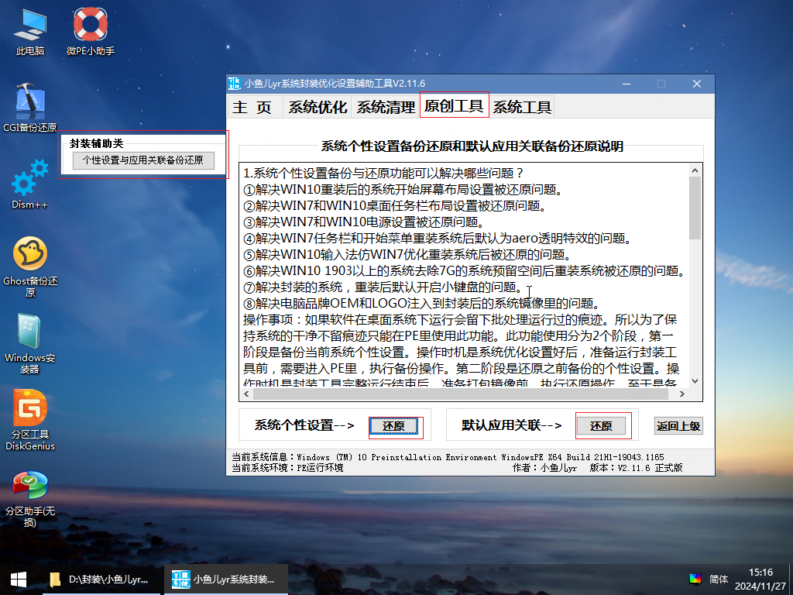Click the Windows Start button

[x=18, y=579]
